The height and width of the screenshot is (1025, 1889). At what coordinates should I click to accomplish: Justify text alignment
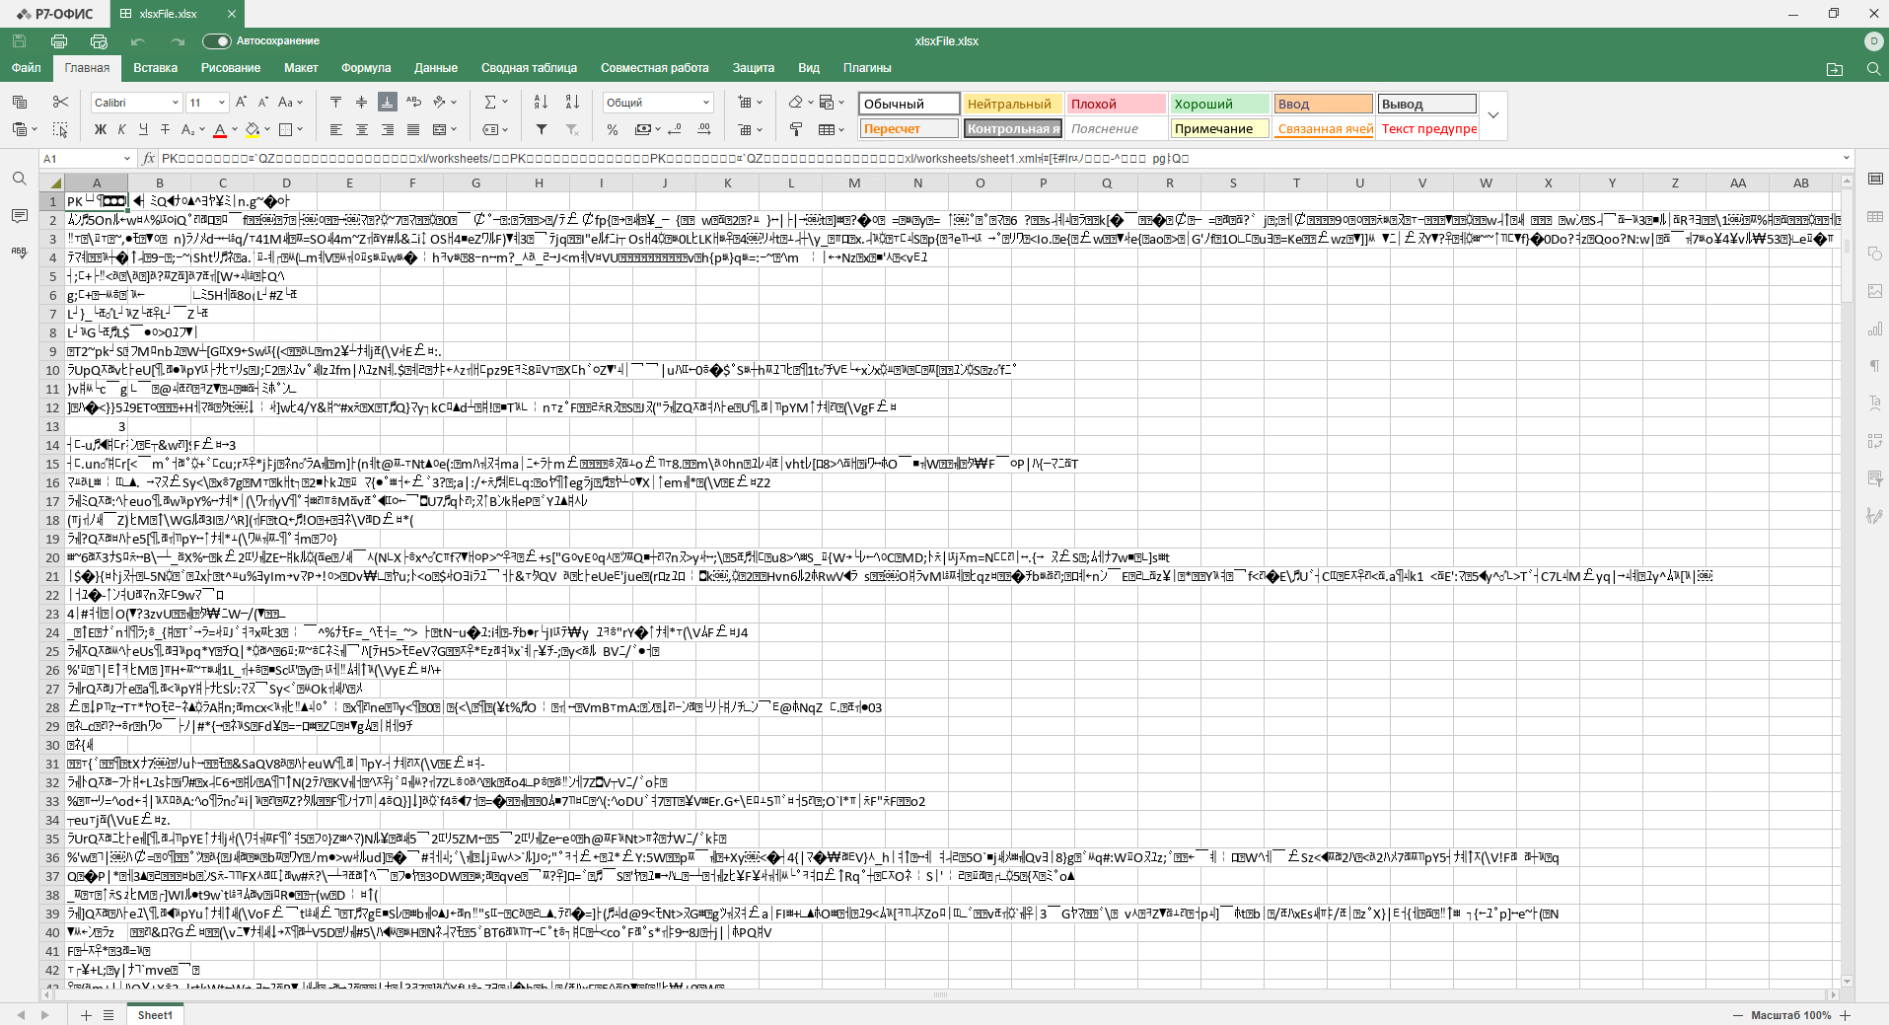click(413, 129)
